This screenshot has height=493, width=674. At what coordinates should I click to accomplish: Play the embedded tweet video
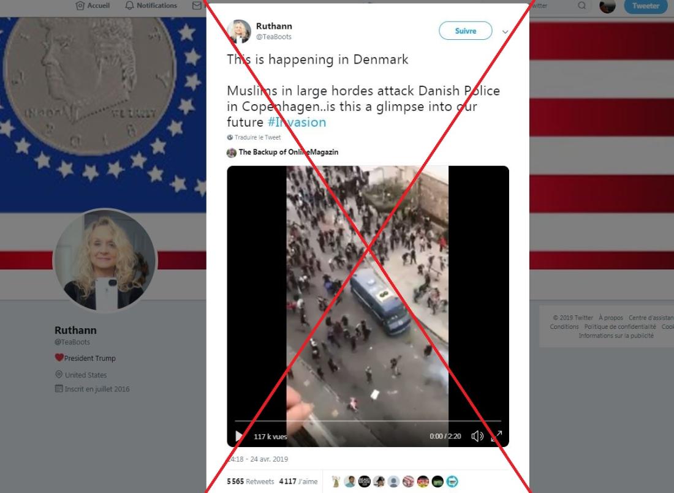click(238, 436)
